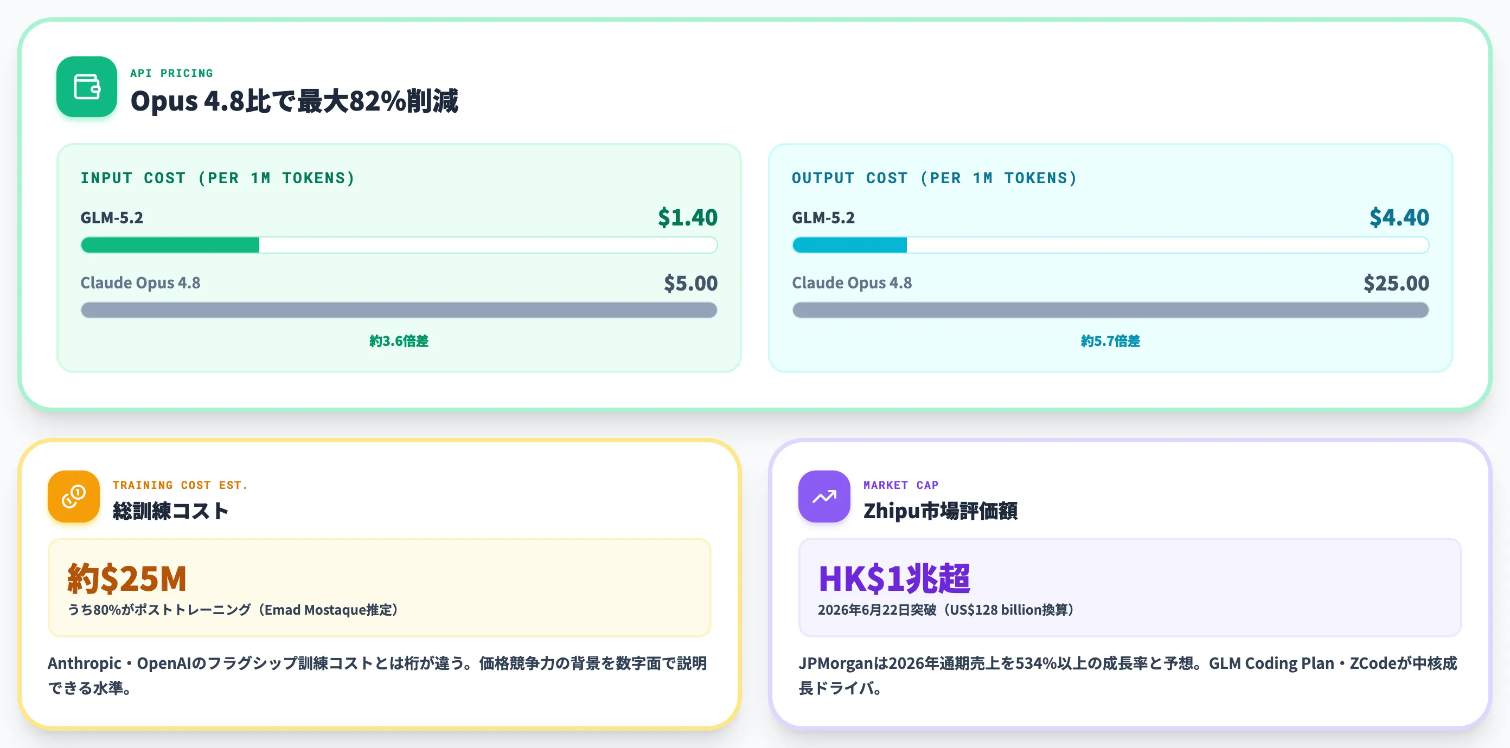The height and width of the screenshot is (748, 1510).
Task: Click the Claude Opus 4.8 label in output card
Action: pyautogui.click(x=852, y=283)
